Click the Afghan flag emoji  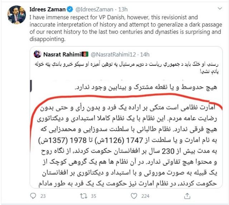pyautogui.click(x=85, y=54)
